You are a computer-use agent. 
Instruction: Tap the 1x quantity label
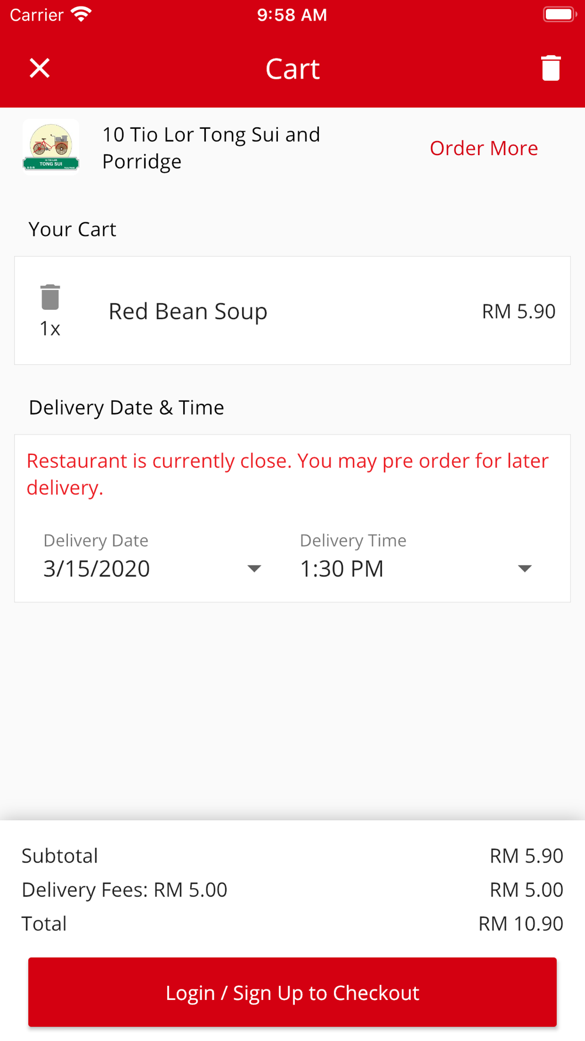click(50, 329)
